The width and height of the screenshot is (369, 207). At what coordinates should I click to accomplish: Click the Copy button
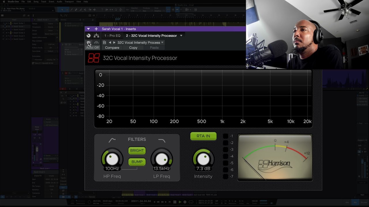tap(133, 48)
